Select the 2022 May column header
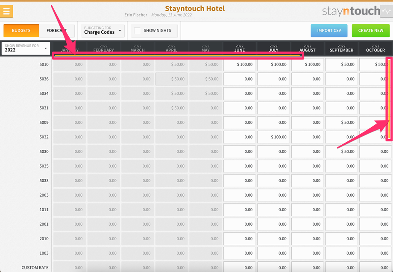Image resolution: width=393 pixels, height=272 pixels. coord(205,48)
